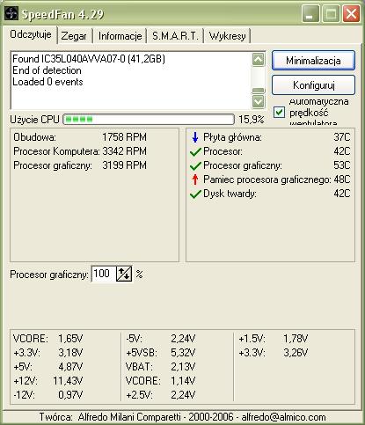Click the 3199 RPM graphics fan reading

pyautogui.click(x=124, y=165)
